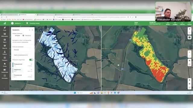Switch to the fourth ExactFarming browser tab
Viewport: 193px width, 108px height.
(x=63, y=15)
